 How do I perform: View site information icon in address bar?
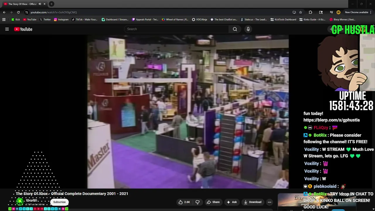tap(27, 12)
